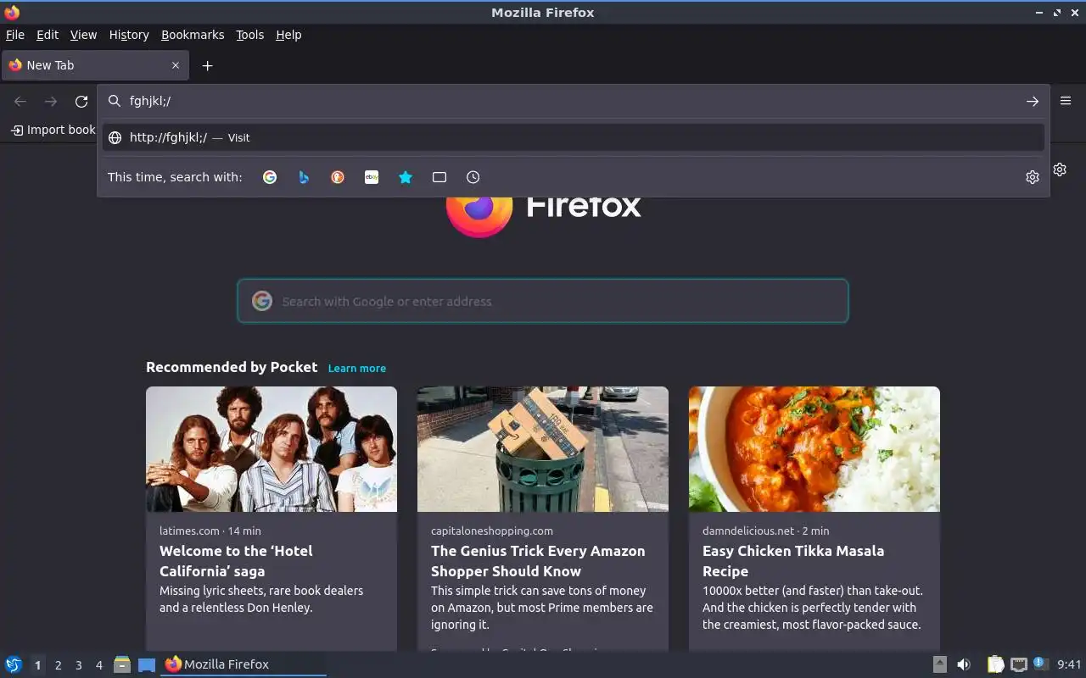Open search settings gear in urlbar dropdown
This screenshot has height=678, width=1086.
point(1033,177)
